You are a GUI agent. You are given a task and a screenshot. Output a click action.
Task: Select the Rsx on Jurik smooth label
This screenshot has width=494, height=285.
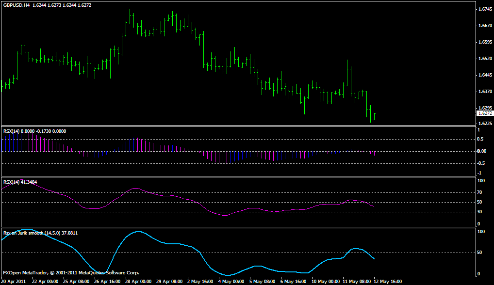[x=40, y=233]
